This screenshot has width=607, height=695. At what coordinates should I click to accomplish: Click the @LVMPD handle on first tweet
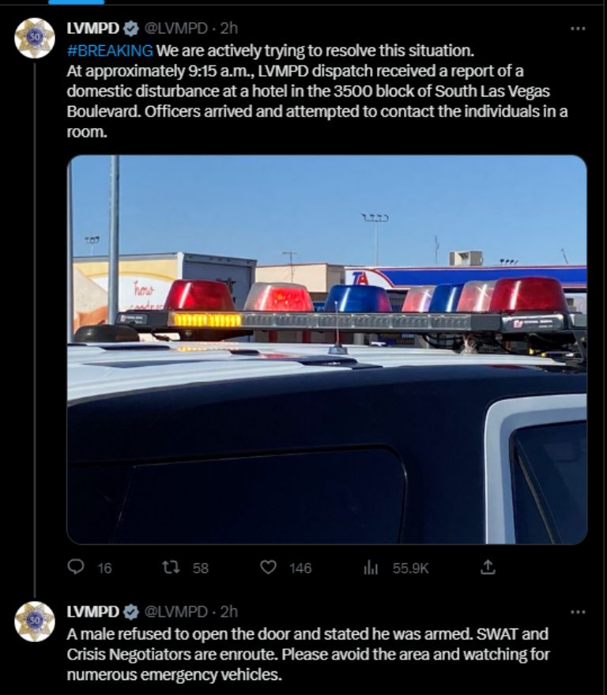pyautogui.click(x=176, y=28)
